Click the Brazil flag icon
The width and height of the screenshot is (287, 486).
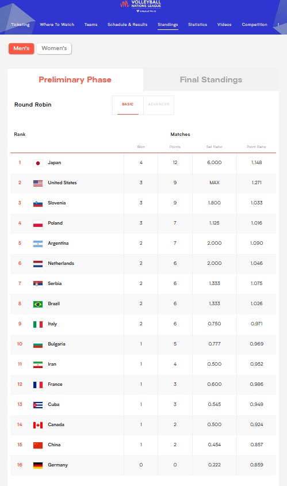coord(38,304)
